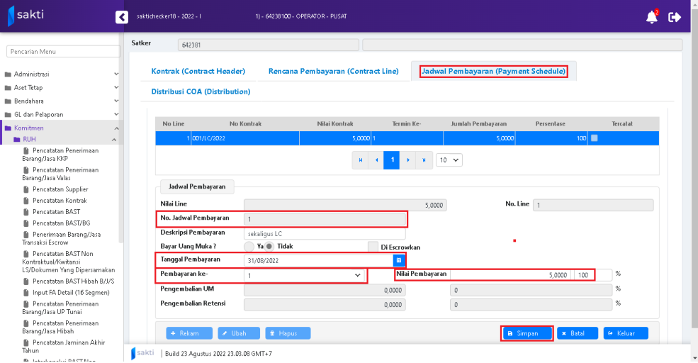Collapse sidebar using the left arrow icon
The width and height of the screenshot is (698, 363).
[x=122, y=17]
